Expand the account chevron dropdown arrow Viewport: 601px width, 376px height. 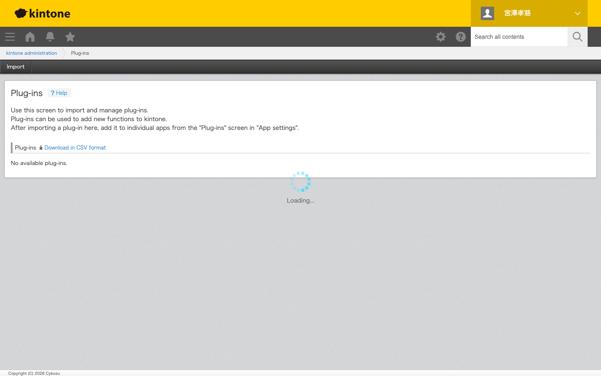tap(578, 13)
